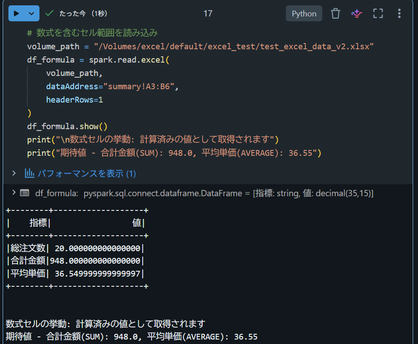Click the headerRows=1 parameter line

point(74,100)
